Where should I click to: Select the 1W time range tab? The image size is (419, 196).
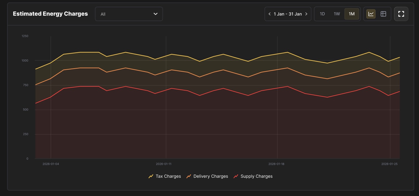[337, 14]
